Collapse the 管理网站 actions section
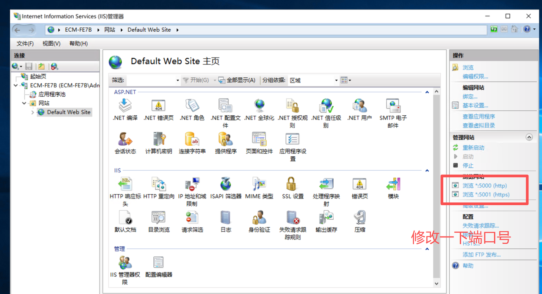 529,137
